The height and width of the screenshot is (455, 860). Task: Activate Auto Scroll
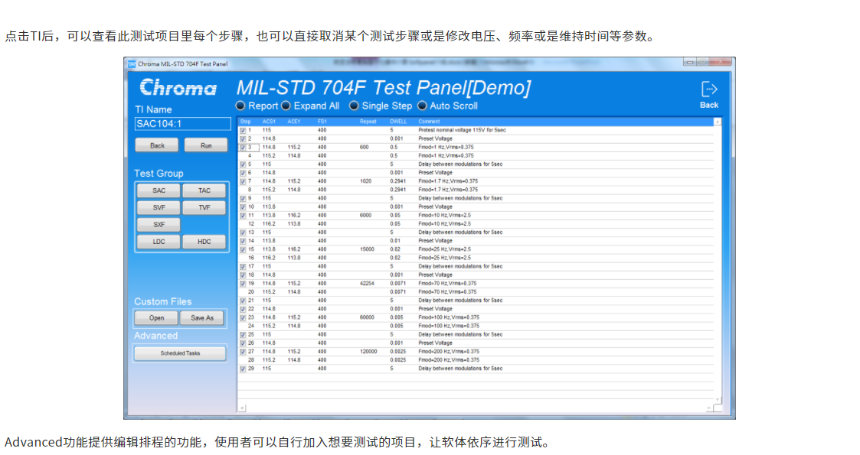click(x=422, y=106)
